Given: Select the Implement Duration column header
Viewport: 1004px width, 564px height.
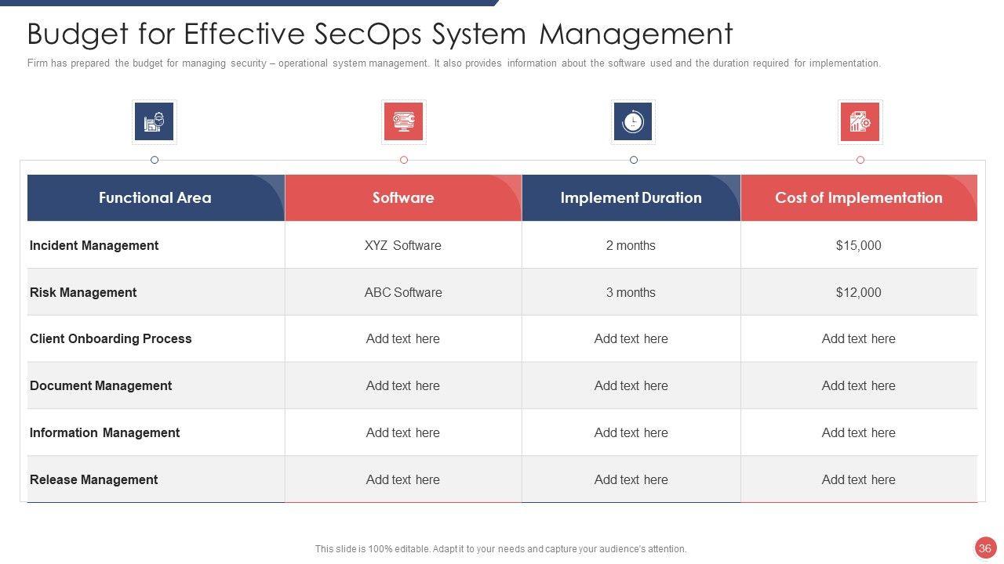Looking at the screenshot, I should pyautogui.click(x=631, y=198).
